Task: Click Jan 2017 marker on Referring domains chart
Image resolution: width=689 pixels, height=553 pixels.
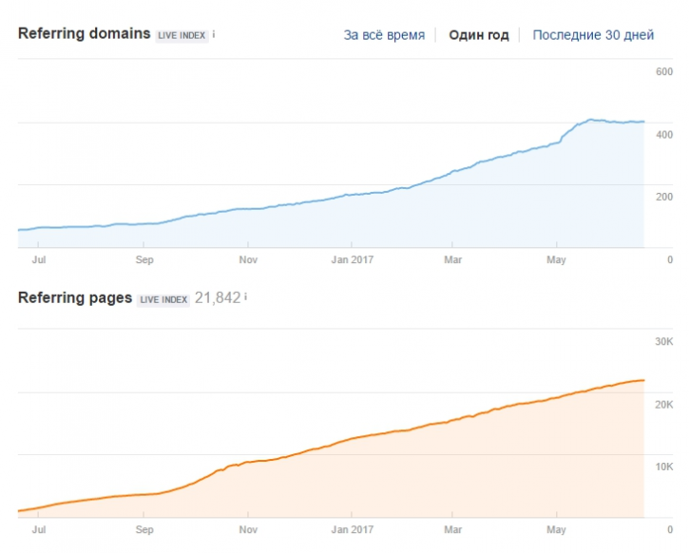Action: [352, 259]
